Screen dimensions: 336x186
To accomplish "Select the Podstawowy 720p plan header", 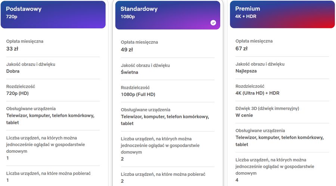I will (x=53, y=15).
